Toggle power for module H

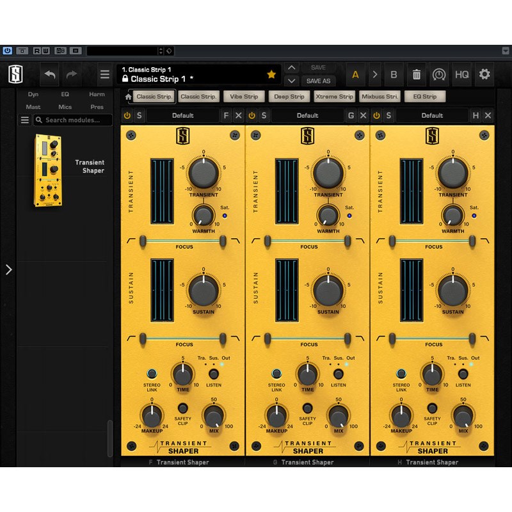click(x=376, y=116)
